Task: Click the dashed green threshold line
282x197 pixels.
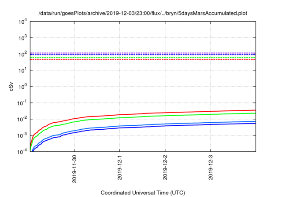Action: tap(143, 57)
